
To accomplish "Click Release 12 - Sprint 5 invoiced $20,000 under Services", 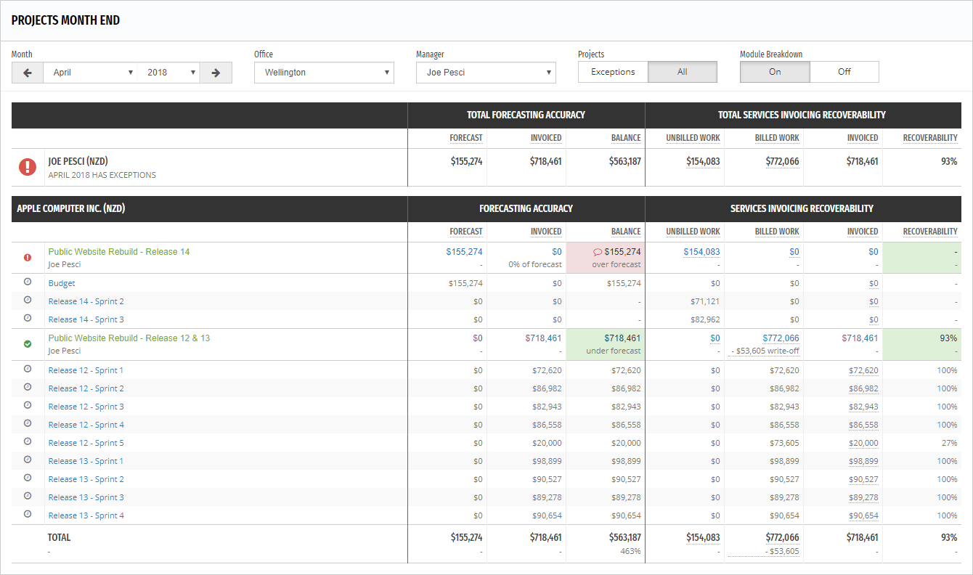I will [863, 443].
